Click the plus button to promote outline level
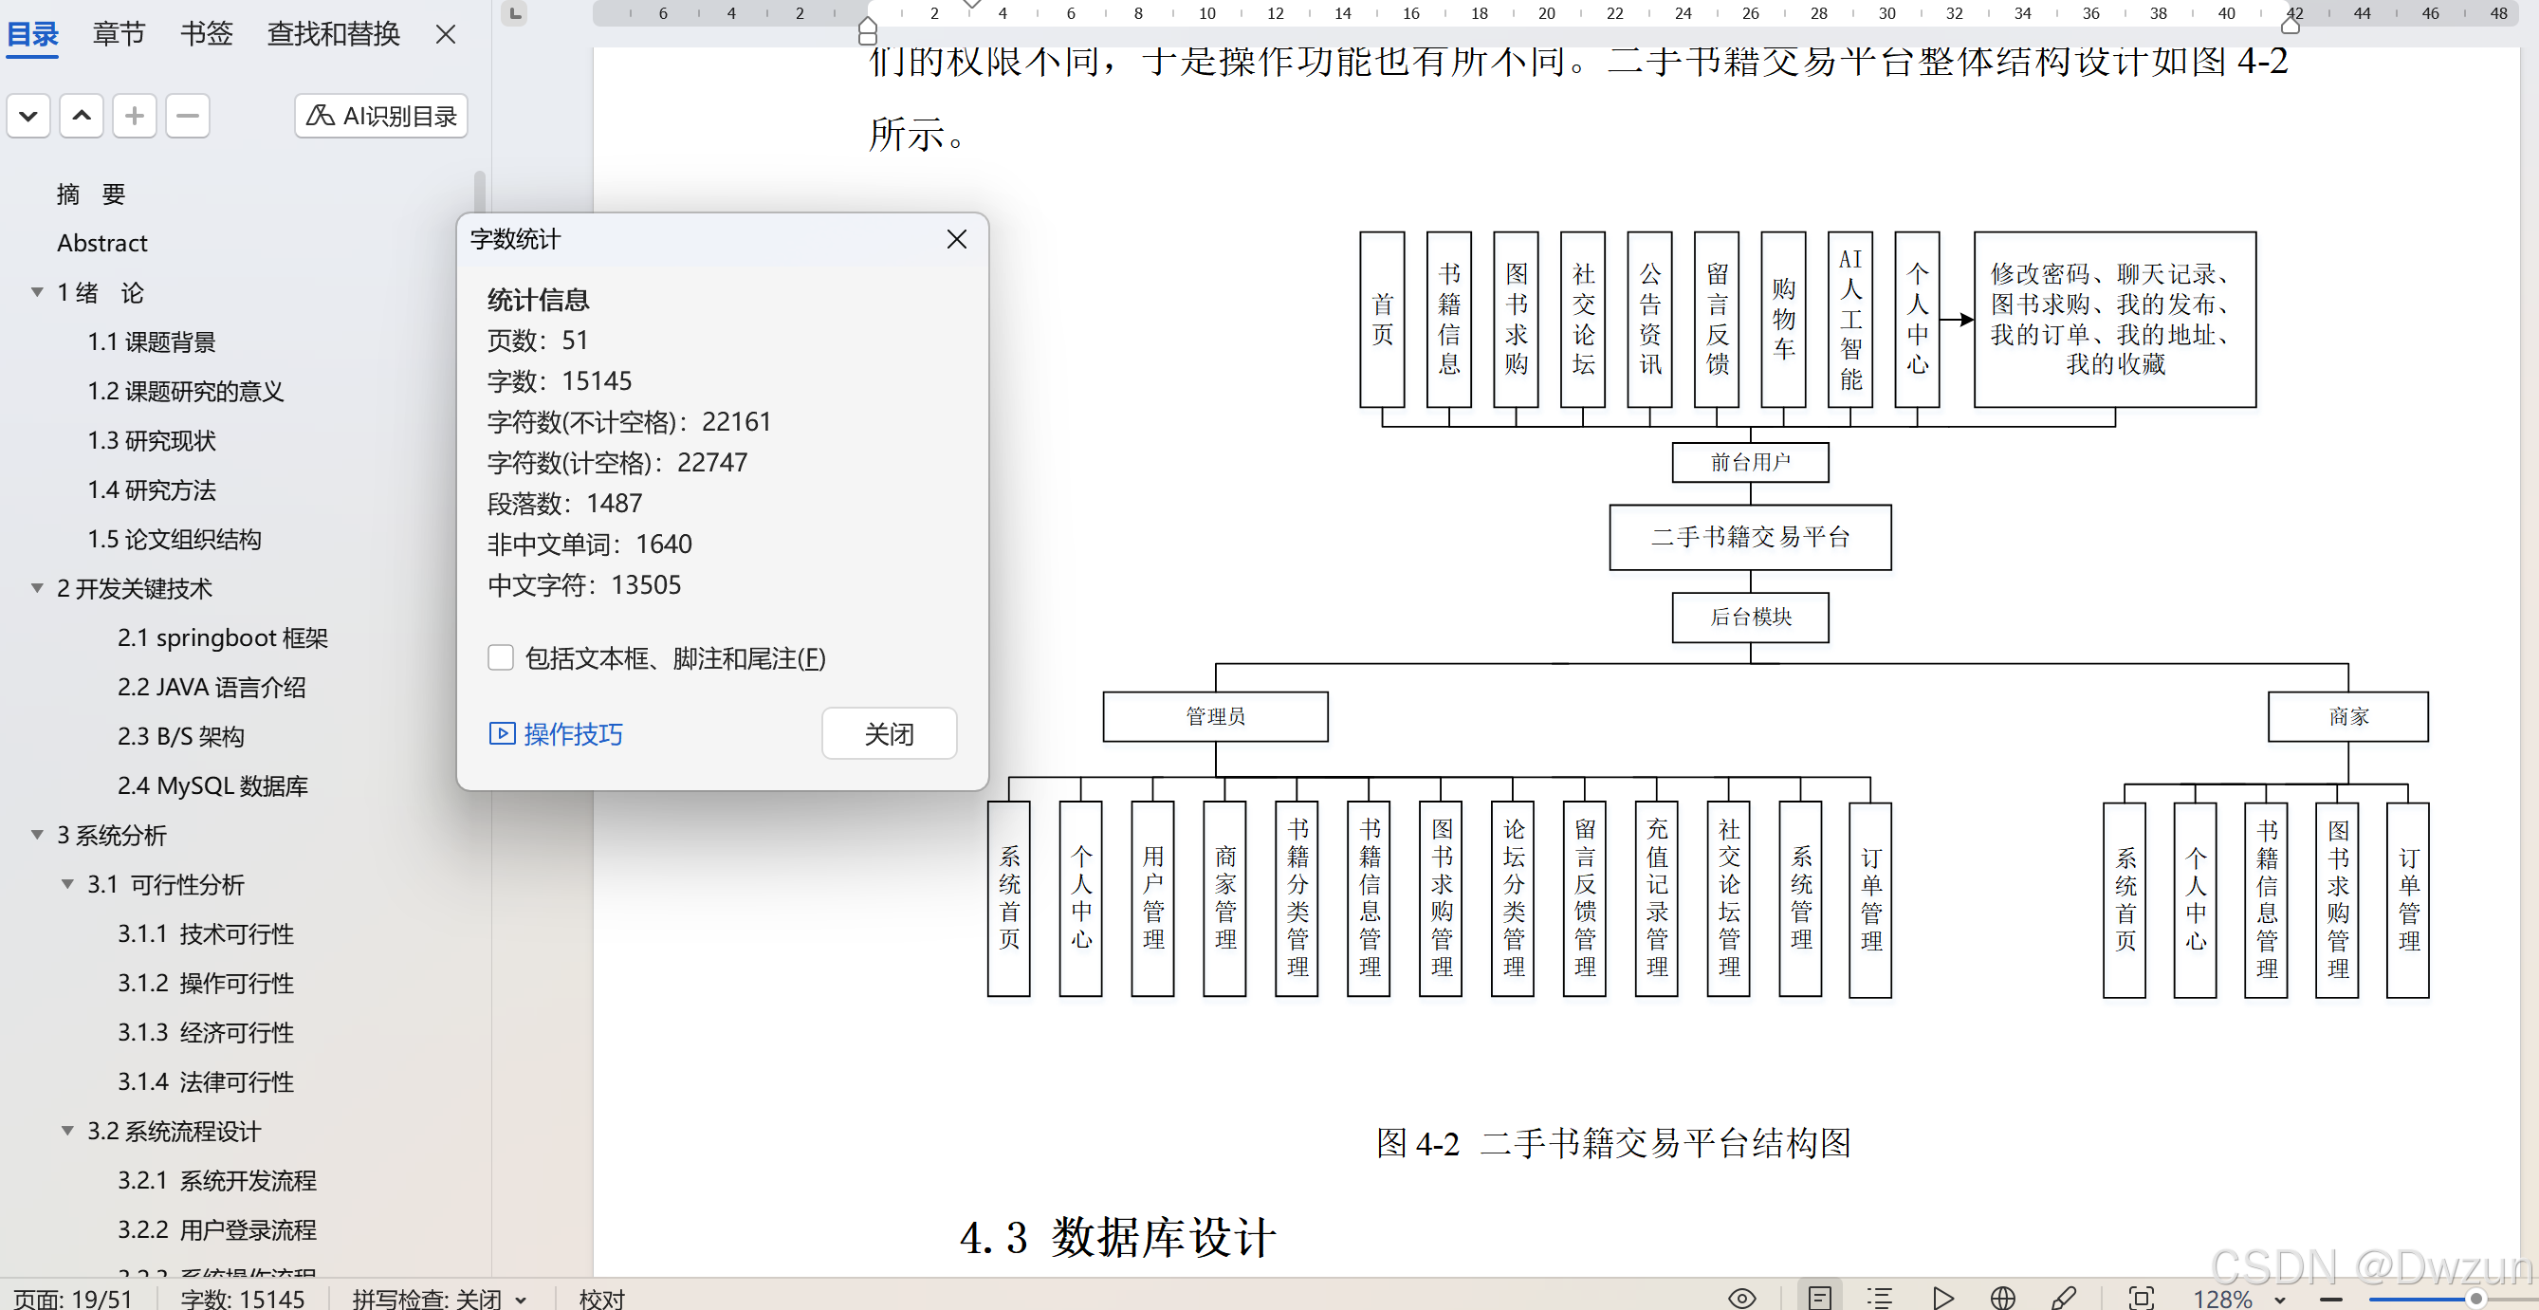Screen dimensions: 2539x1310 coord(134,117)
